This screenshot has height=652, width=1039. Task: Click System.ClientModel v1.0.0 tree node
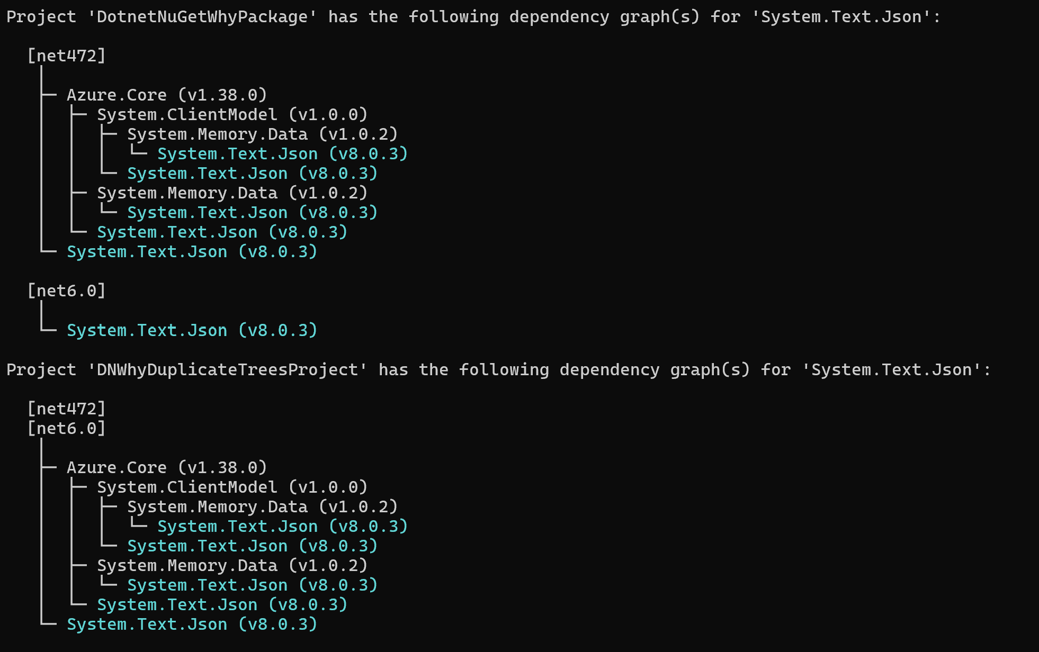218,114
